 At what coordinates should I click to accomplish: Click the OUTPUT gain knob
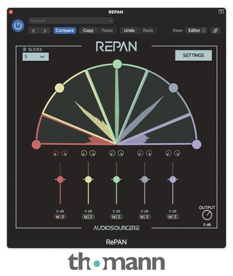point(207,215)
